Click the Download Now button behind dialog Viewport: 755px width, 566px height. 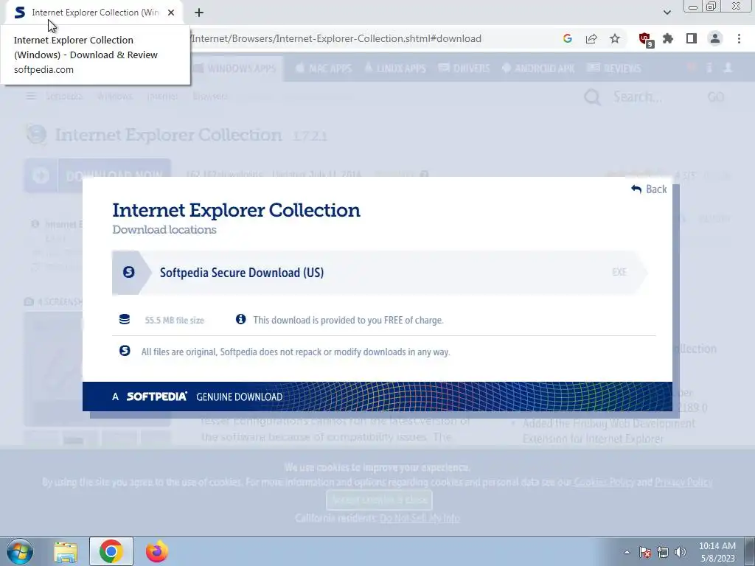(x=98, y=175)
